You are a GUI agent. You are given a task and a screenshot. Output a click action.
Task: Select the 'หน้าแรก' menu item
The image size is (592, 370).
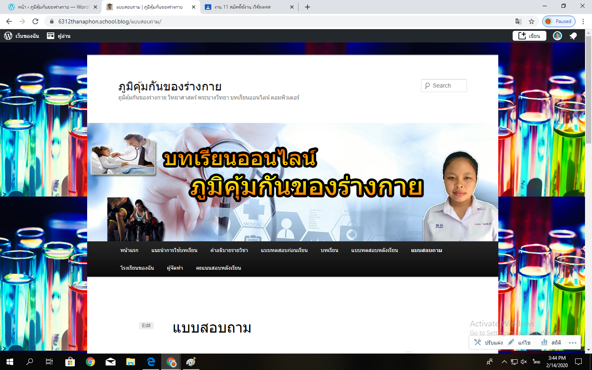tap(129, 250)
